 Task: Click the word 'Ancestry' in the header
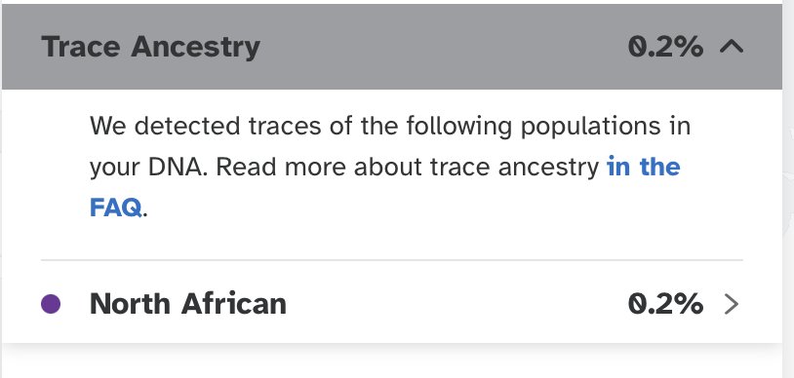coord(195,47)
